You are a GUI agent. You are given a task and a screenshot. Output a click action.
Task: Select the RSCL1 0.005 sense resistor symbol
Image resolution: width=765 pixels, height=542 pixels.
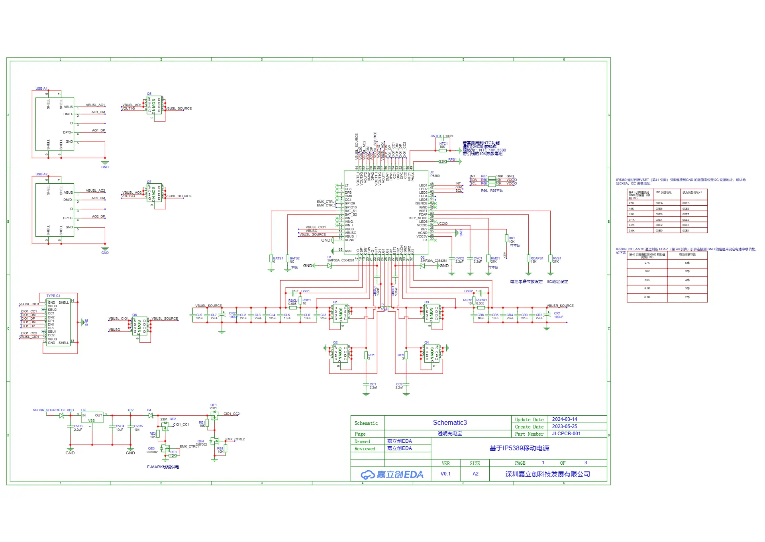coord(293,308)
